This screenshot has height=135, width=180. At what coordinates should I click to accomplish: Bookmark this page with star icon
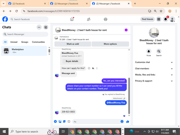pos(161,11)
